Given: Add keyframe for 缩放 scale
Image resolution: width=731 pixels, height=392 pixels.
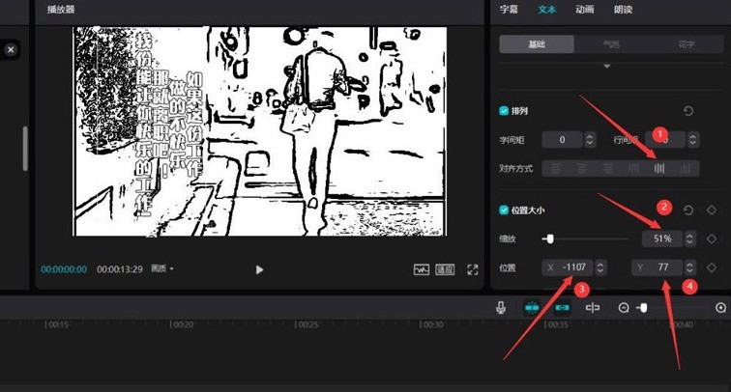Looking at the screenshot, I should point(712,238).
